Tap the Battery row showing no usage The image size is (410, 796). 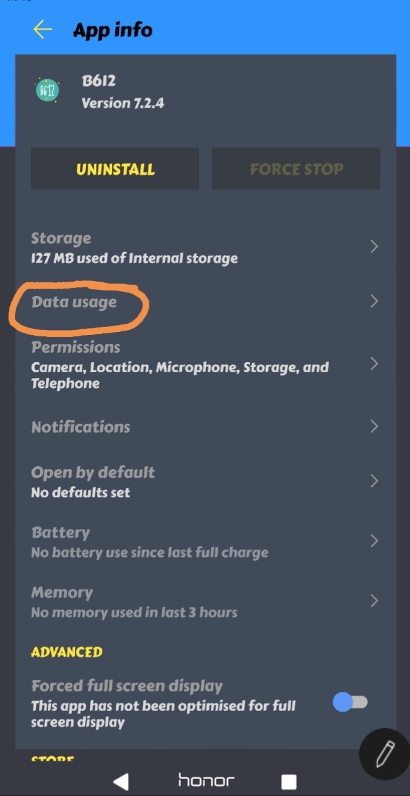tap(189, 541)
